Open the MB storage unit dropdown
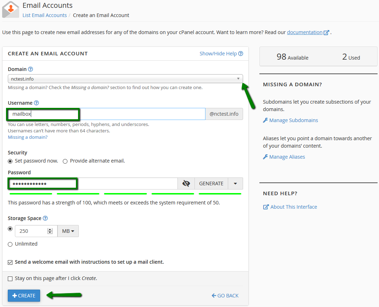The width and height of the screenshot is (379, 307). (68, 231)
